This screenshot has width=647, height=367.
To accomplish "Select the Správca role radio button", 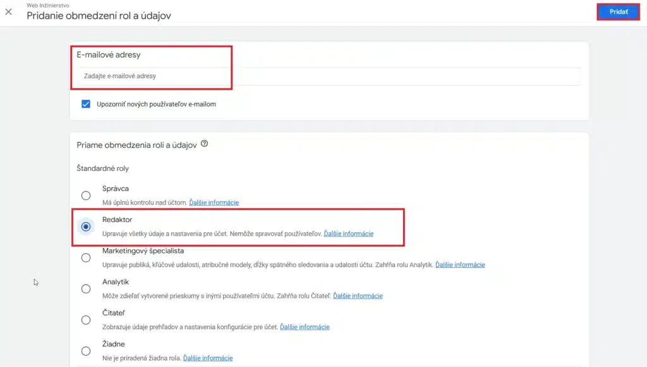I will 86,195.
